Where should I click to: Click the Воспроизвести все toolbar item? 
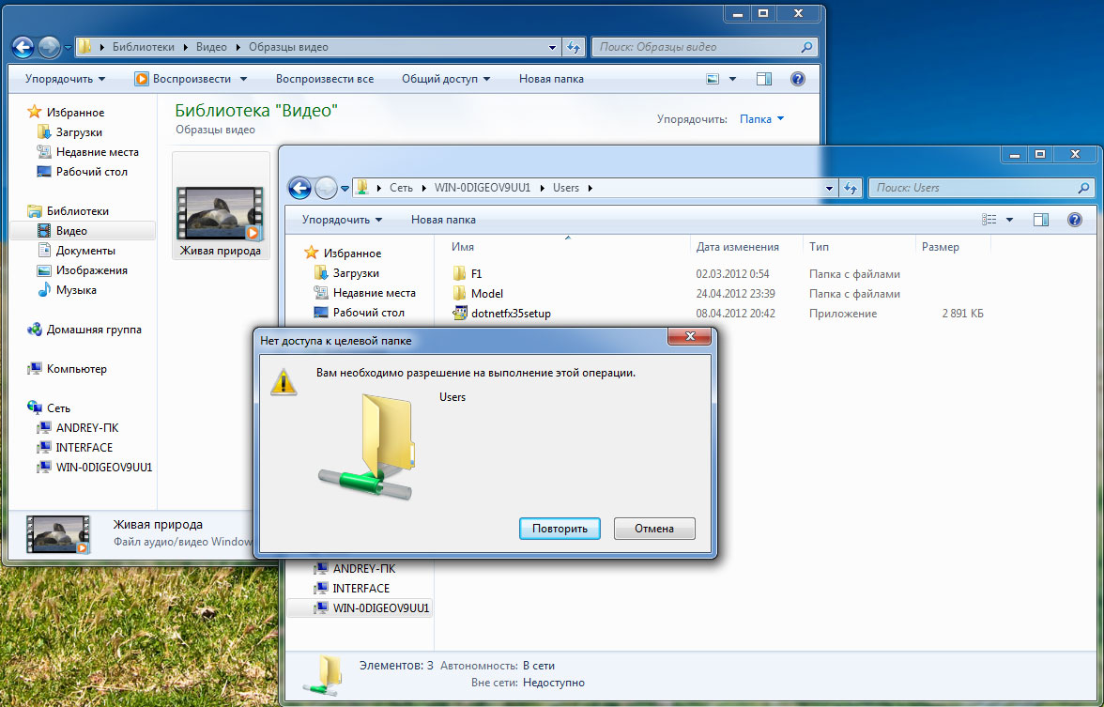pos(324,79)
